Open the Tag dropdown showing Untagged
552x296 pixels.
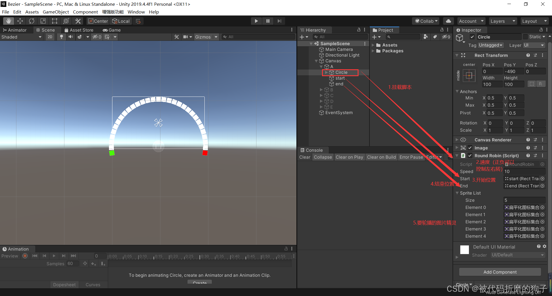490,45
